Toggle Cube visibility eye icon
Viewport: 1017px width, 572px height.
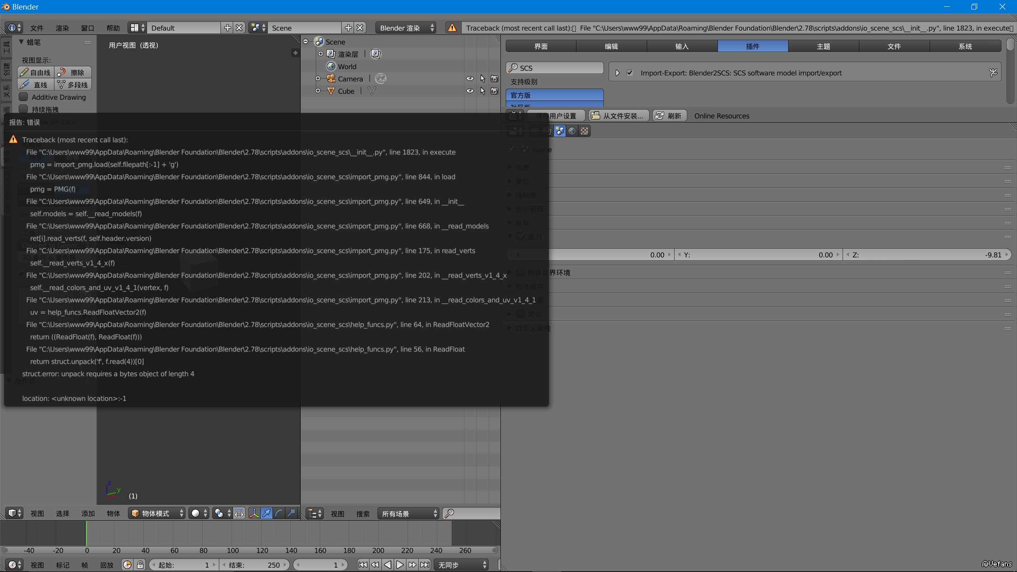(470, 91)
